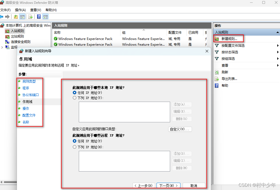280x190 pixels.
Task: Open submenu arrow for 按状态筛选
Action: point(278,52)
